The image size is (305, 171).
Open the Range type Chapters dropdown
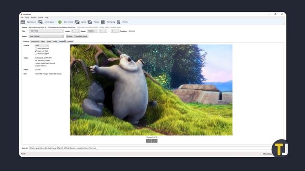point(92,31)
